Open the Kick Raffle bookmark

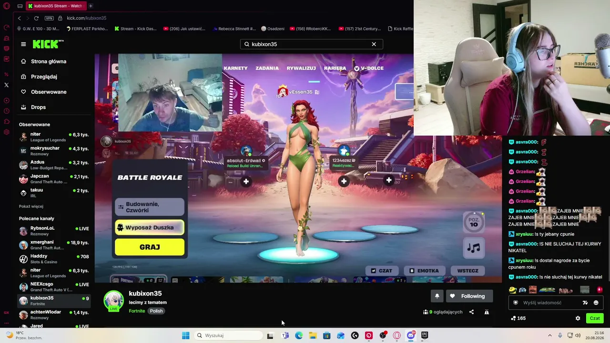[x=400, y=29]
